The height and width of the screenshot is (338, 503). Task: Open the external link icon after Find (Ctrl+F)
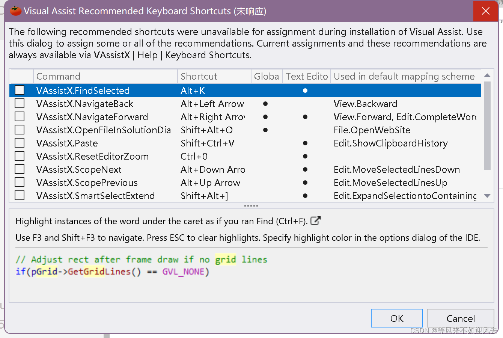[316, 221]
